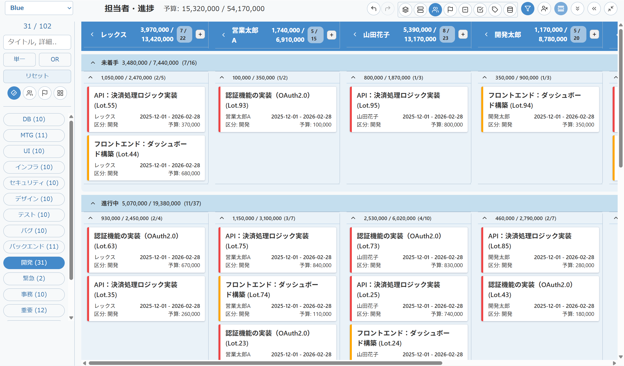
Task: Select the stacked layers view icon
Action: (x=405, y=10)
